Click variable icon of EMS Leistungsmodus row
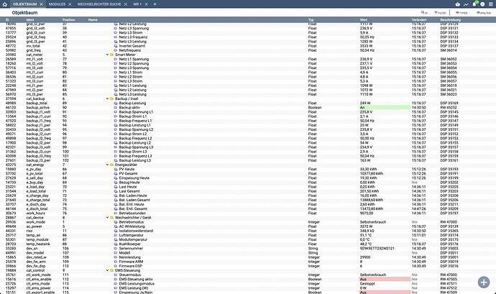 [116, 284]
